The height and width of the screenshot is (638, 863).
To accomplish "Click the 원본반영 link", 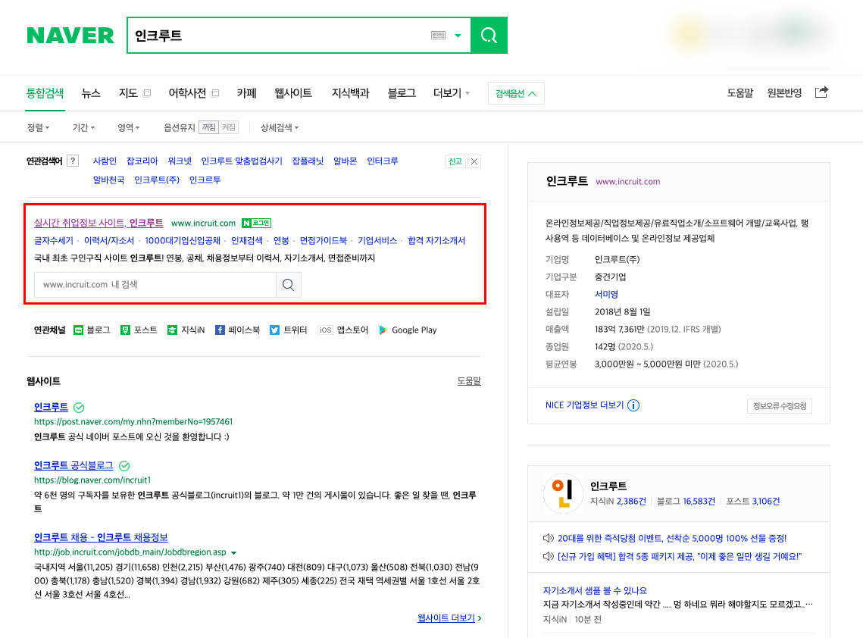I will (x=784, y=93).
